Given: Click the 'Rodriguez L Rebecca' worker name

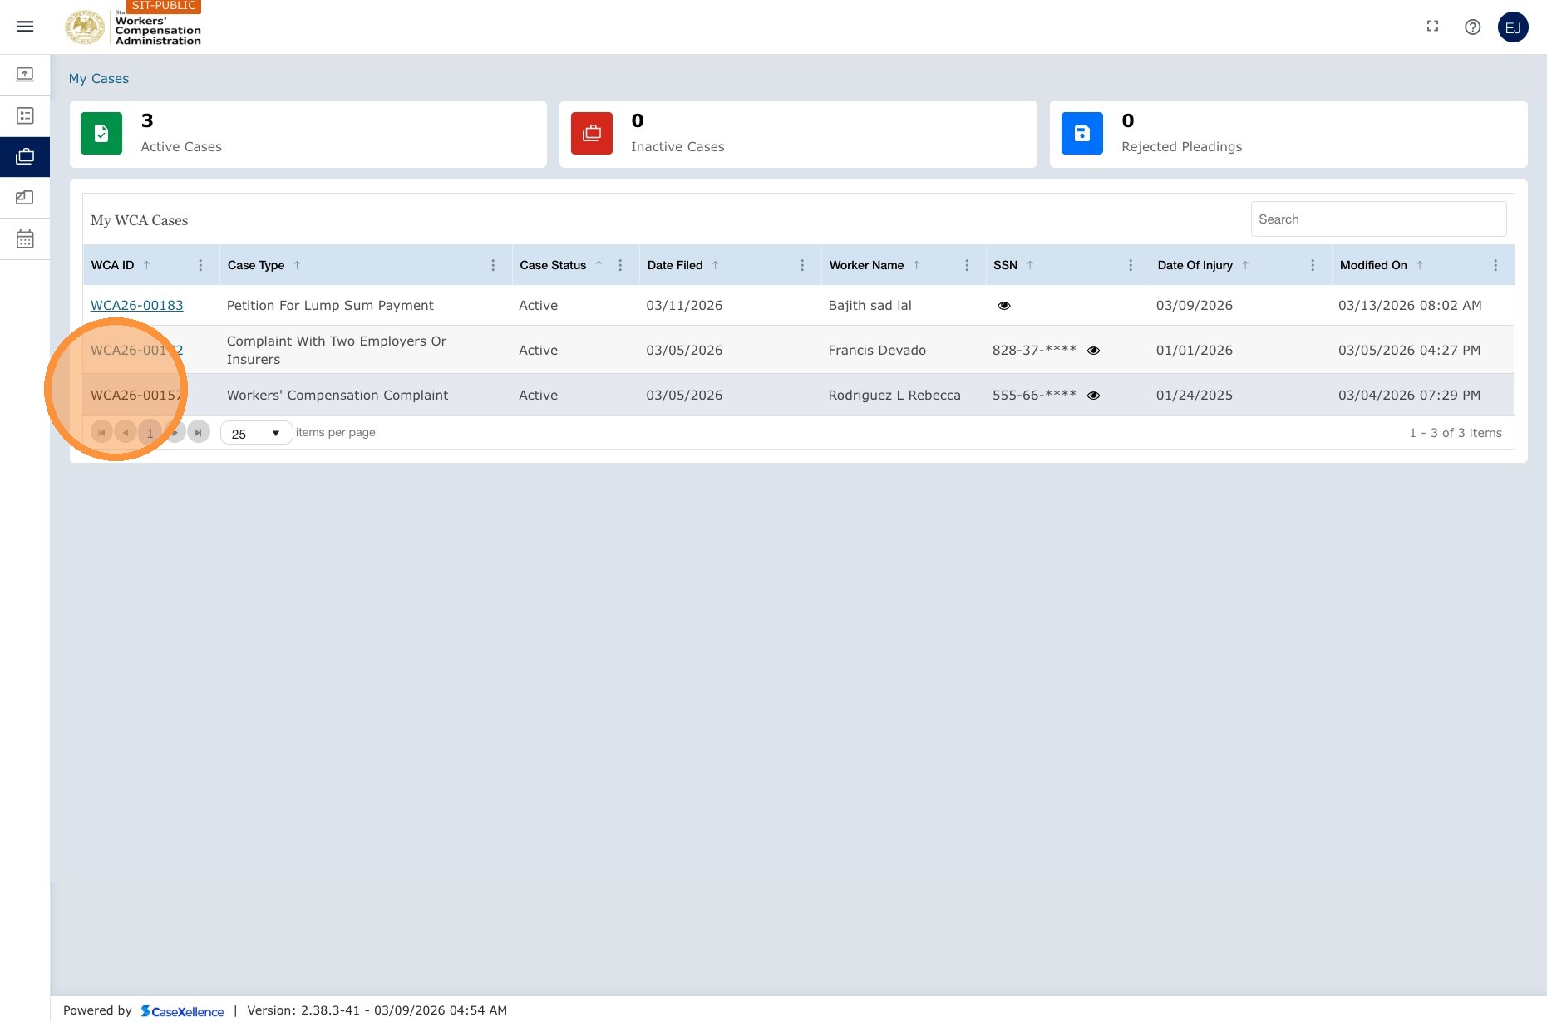Looking at the screenshot, I should point(894,396).
